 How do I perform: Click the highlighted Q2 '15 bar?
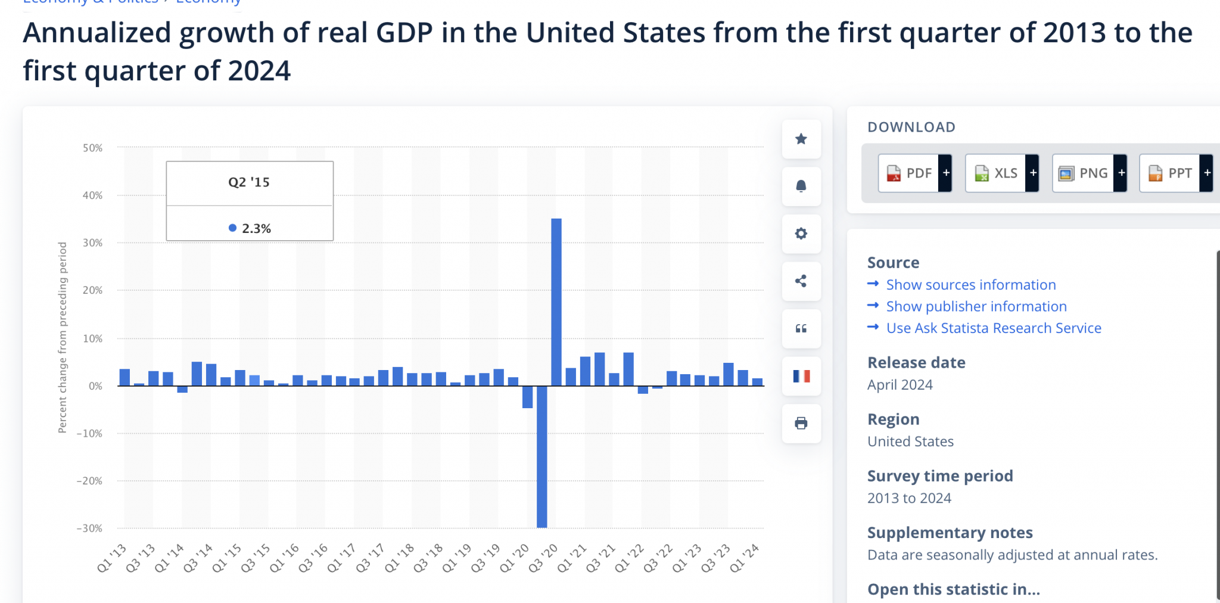pos(254,380)
